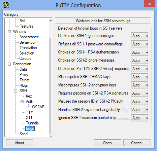Image resolution: width=157 pixels, height=151 pixels.
Task: Open dropdown for Miscomputes SSH-2 HMAC keys
Action: click(139, 77)
